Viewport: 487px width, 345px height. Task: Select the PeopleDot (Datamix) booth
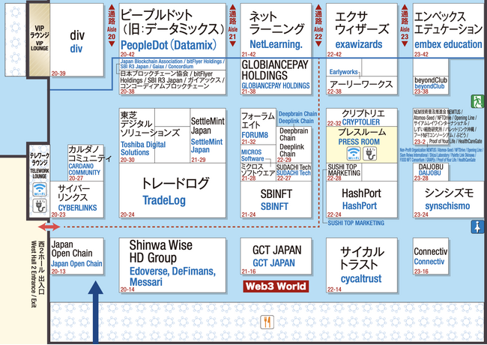(x=172, y=30)
